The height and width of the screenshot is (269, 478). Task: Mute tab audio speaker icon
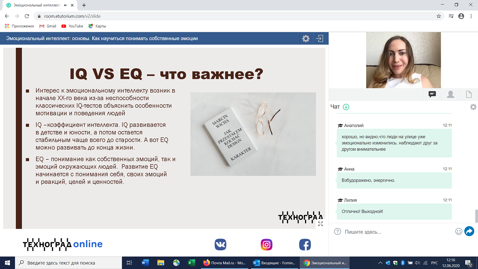tap(65, 5)
